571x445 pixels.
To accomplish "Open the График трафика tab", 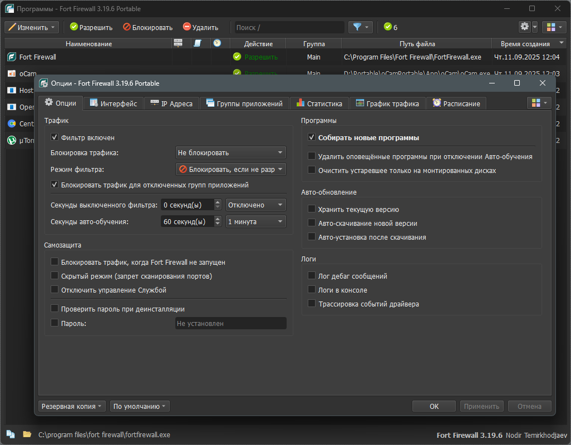I will pos(387,103).
